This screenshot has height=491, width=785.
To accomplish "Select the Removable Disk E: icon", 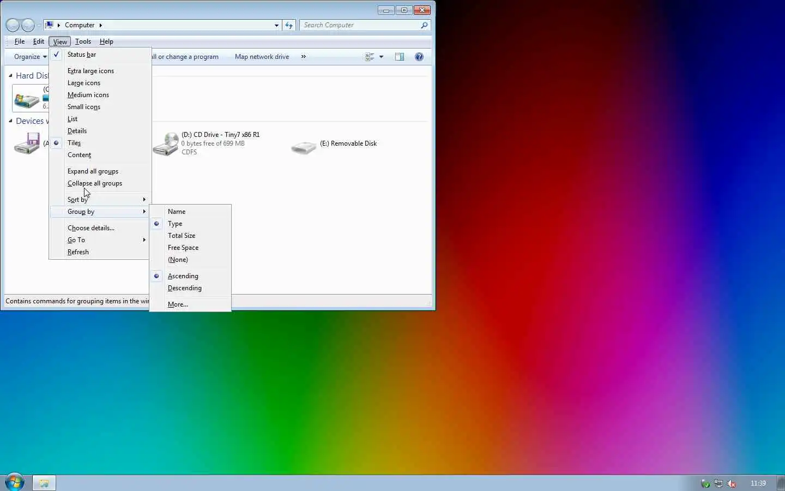I will click(304, 147).
